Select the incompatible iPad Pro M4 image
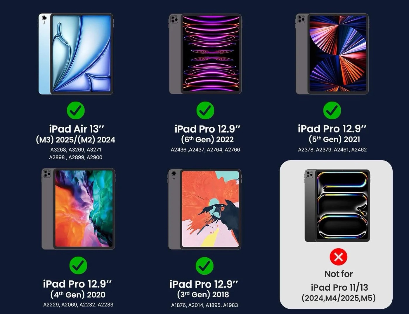This screenshot has height=314, width=409. coord(337,206)
